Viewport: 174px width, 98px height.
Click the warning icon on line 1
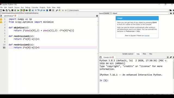[x=1, y=19]
